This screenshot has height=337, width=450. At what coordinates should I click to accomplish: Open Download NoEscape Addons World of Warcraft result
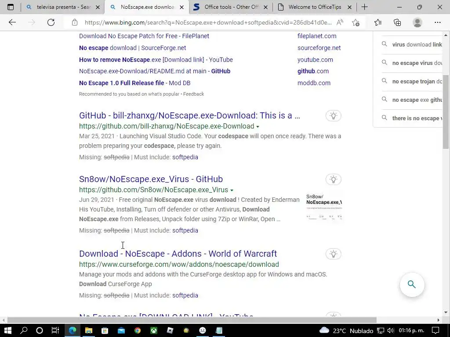pos(178,254)
